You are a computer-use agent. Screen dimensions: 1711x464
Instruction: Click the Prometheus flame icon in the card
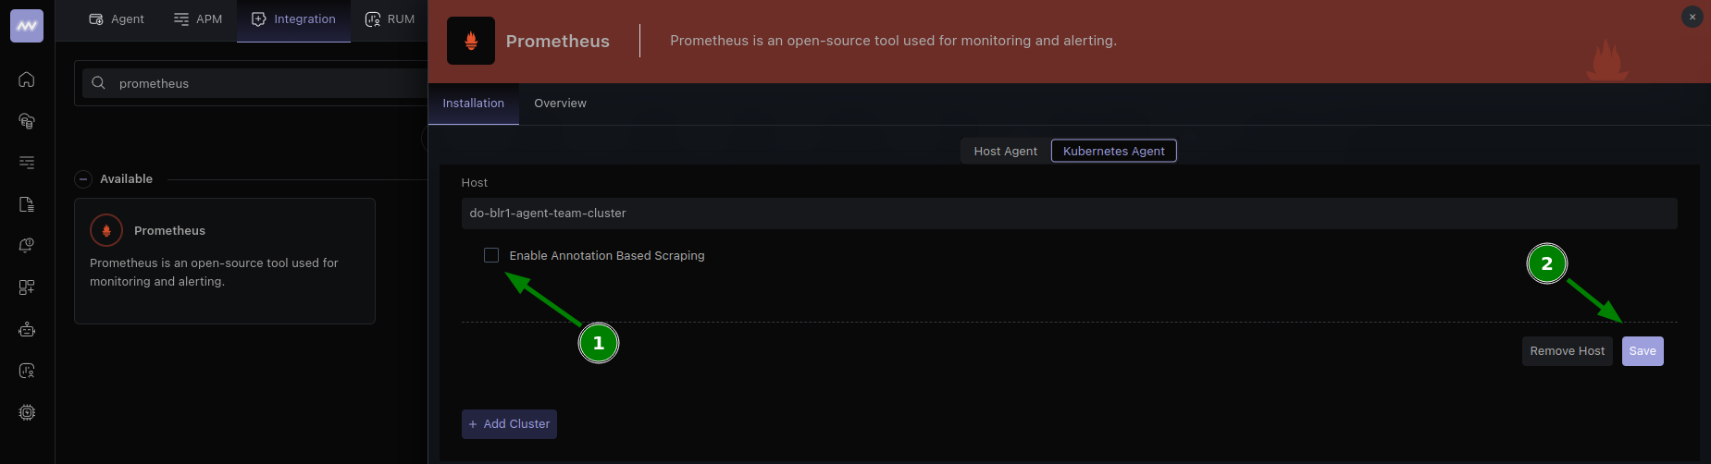(106, 230)
